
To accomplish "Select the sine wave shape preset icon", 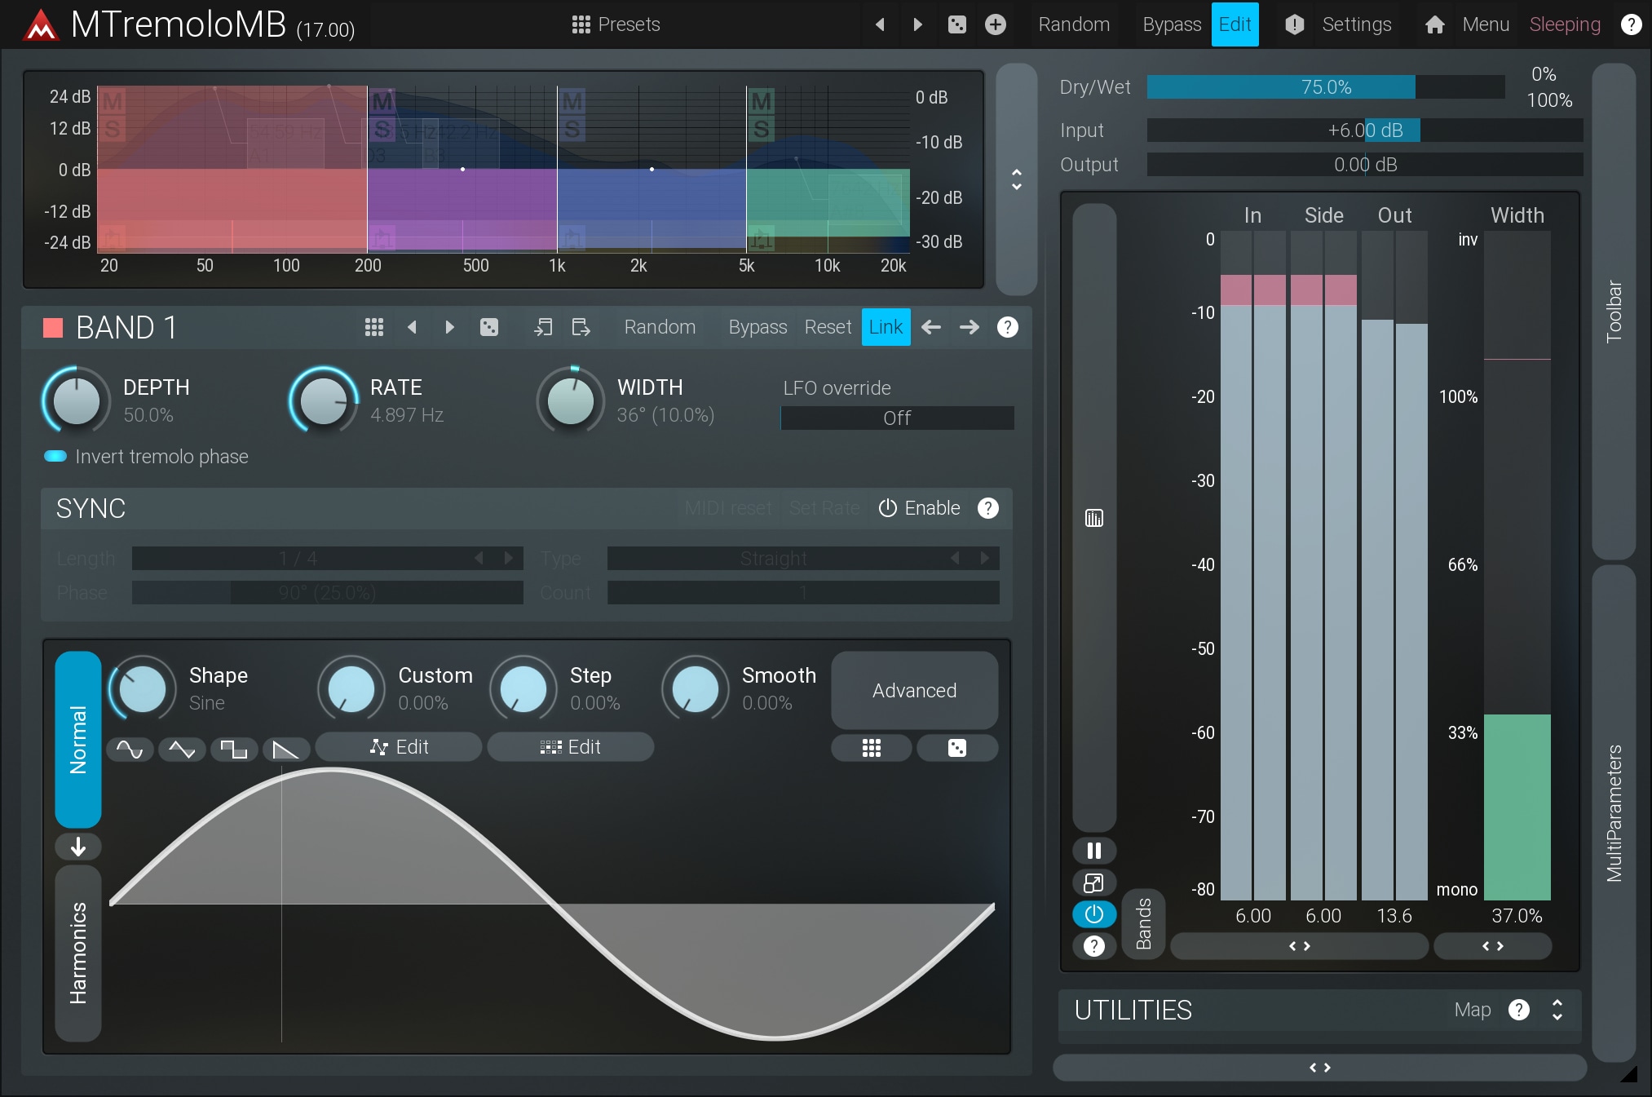I will pos(130,749).
